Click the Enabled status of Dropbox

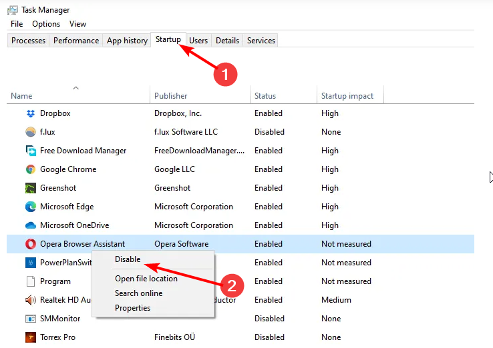tap(269, 113)
